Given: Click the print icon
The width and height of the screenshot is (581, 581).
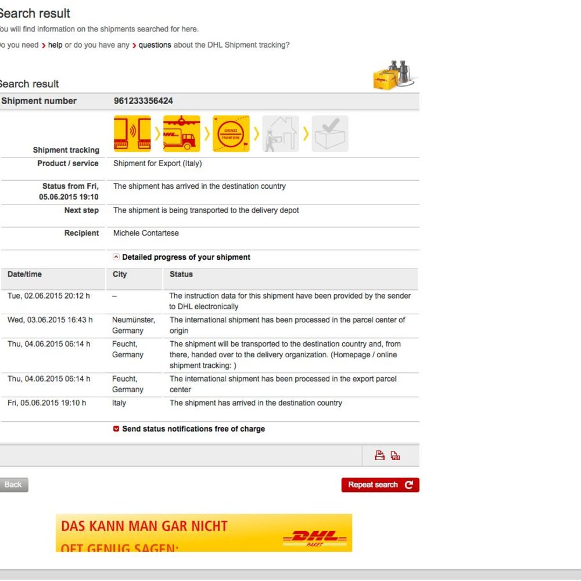Looking at the screenshot, I should (379, 455).
